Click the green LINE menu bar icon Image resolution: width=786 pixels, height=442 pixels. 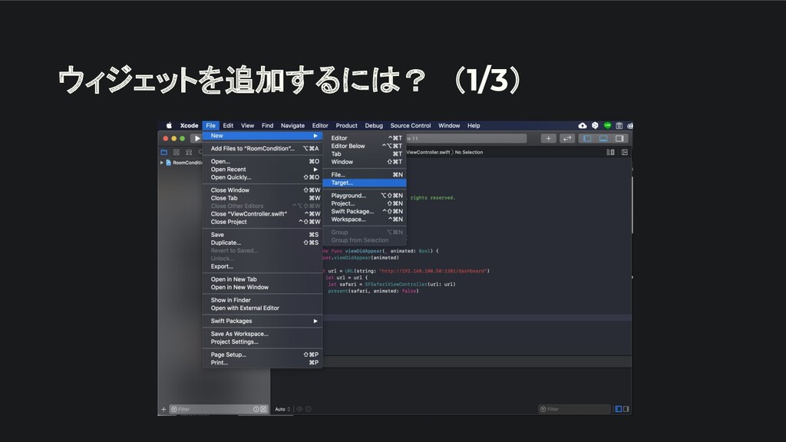608,125
